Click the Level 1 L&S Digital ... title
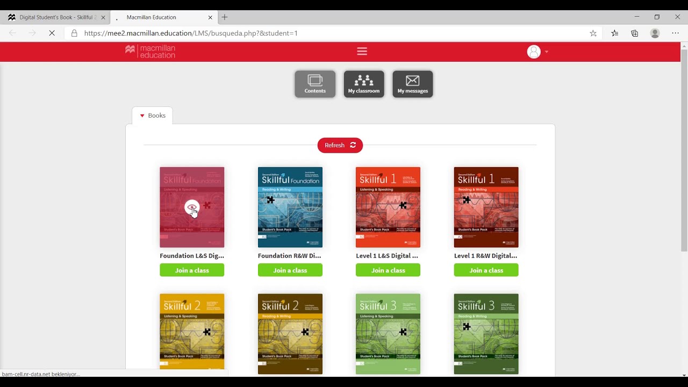Image resolution: width=688 pixels, height=387 pixels. (x=387, y=256)
